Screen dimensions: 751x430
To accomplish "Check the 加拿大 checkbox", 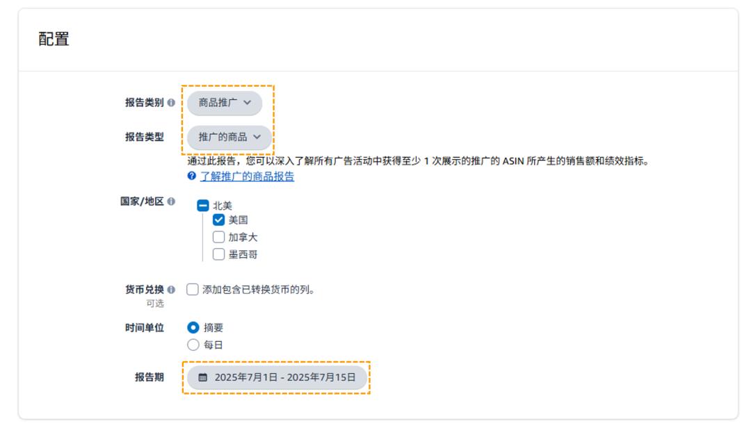I will click(219, 238).
